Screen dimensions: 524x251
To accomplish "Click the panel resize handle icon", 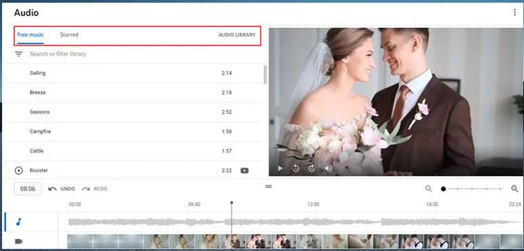I will coord(268,186).
